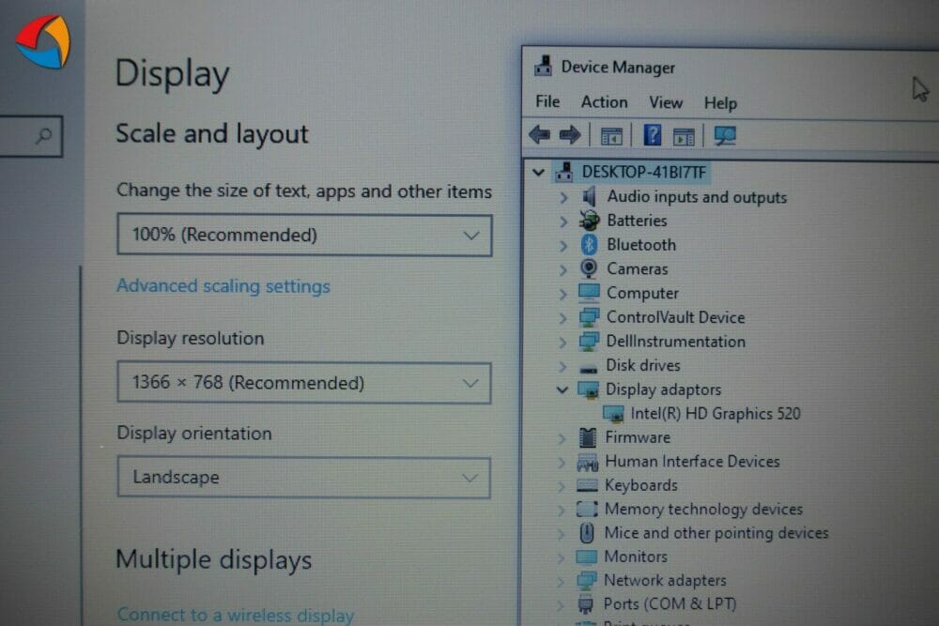939x626 pixels.
Task: Click the scan for hardware changes monitor icon
Action: coord(725,136)
